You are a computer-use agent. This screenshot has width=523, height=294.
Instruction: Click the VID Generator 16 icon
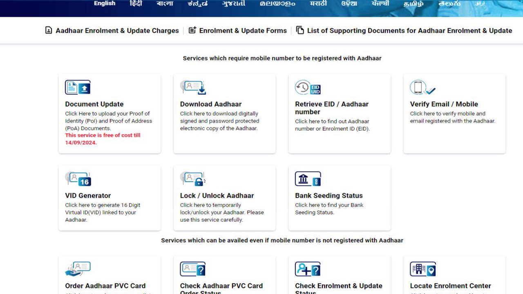(x=78, y=179)
